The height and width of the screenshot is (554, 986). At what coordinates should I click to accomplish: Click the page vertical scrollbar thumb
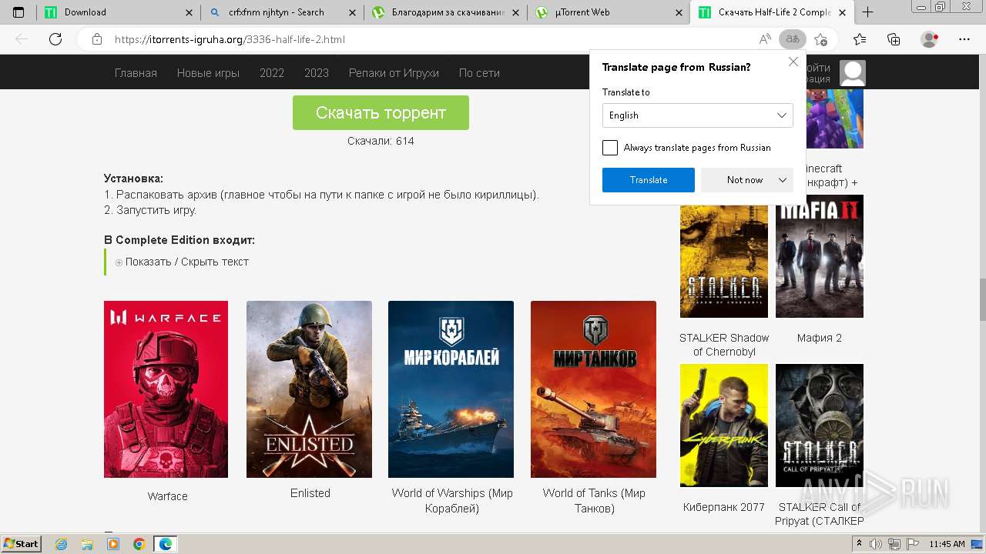click(982, 299)
